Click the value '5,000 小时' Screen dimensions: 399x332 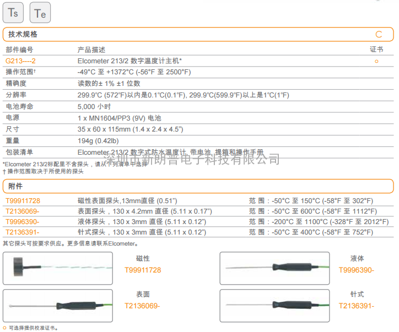94,106
